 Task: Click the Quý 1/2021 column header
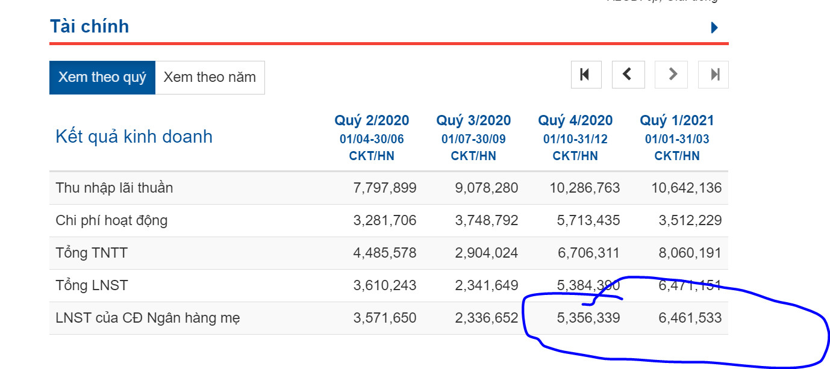pos(677,120)
